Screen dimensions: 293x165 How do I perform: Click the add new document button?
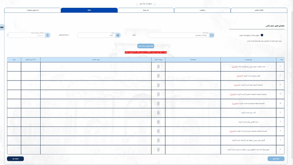point(146,46)
